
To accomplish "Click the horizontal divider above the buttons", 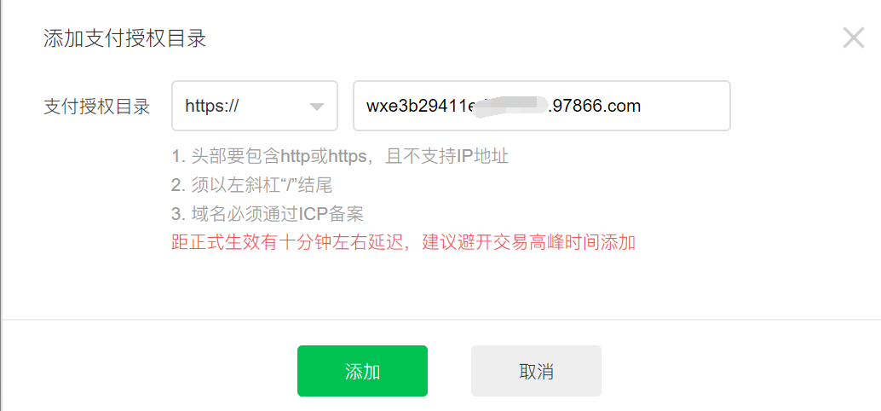I will coord(440,320).
